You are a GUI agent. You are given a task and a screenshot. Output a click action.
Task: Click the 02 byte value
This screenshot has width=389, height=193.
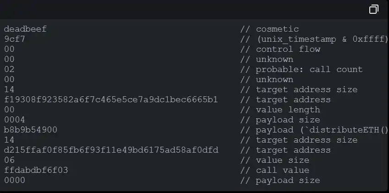[9, 70]
